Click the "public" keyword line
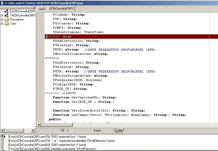Screen dimensions: 218x151 [55, 119]
